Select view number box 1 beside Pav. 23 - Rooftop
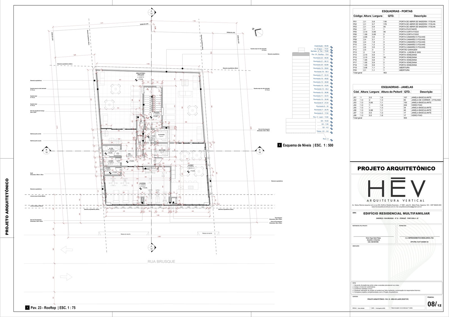Image resolution: width=449 pixels, height=317 pixels. tap(27, 308)
